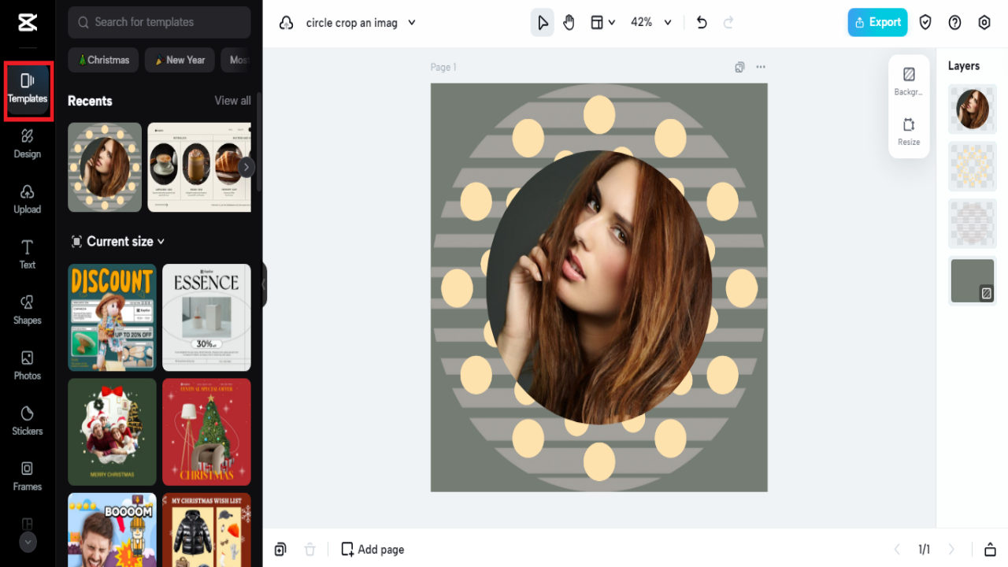Image resolution: width=1008 pixels, height=567 pixels.
Task: Choose the Merry Christmas family template
Action: pyautogui.click(x=112, y=432)
